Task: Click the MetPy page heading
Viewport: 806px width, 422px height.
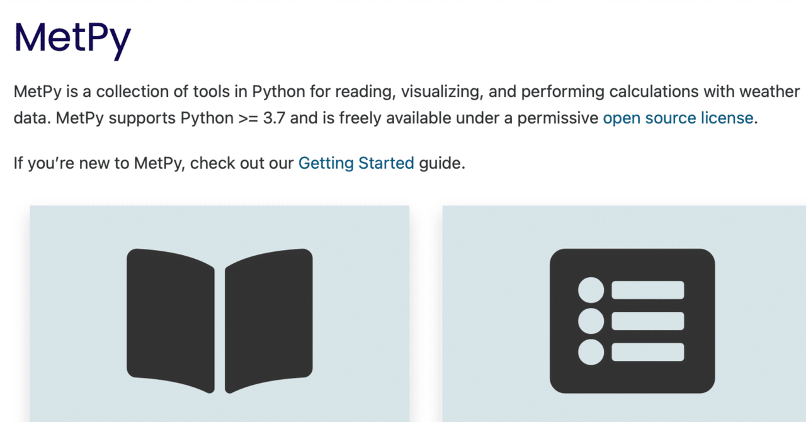Action: 72,38
